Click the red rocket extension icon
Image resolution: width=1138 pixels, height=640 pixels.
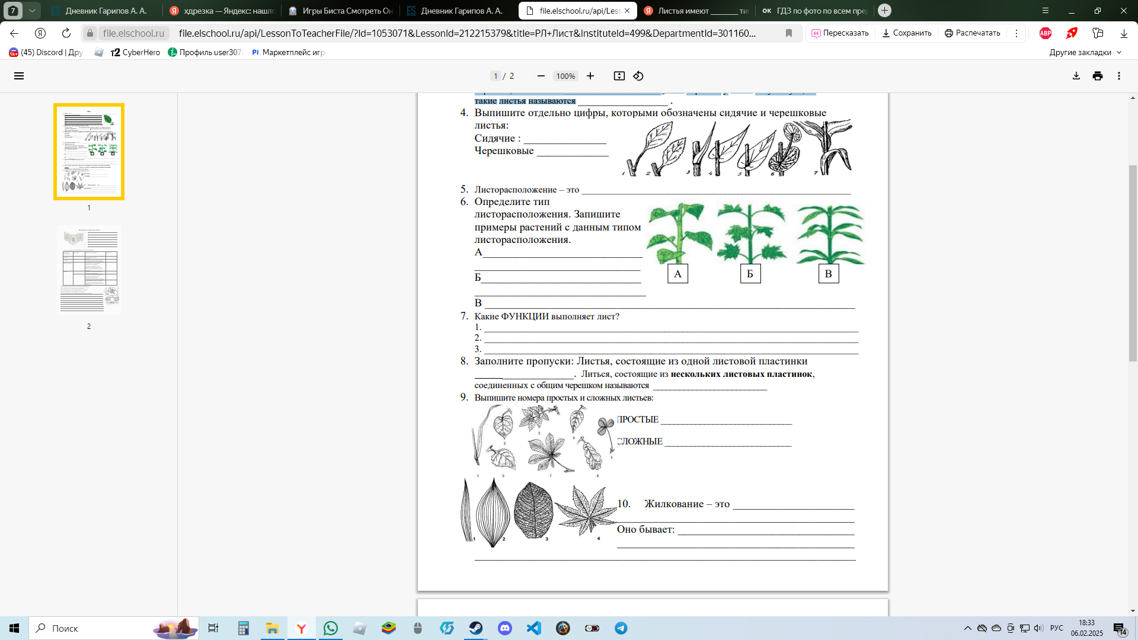pos(1072,33)
